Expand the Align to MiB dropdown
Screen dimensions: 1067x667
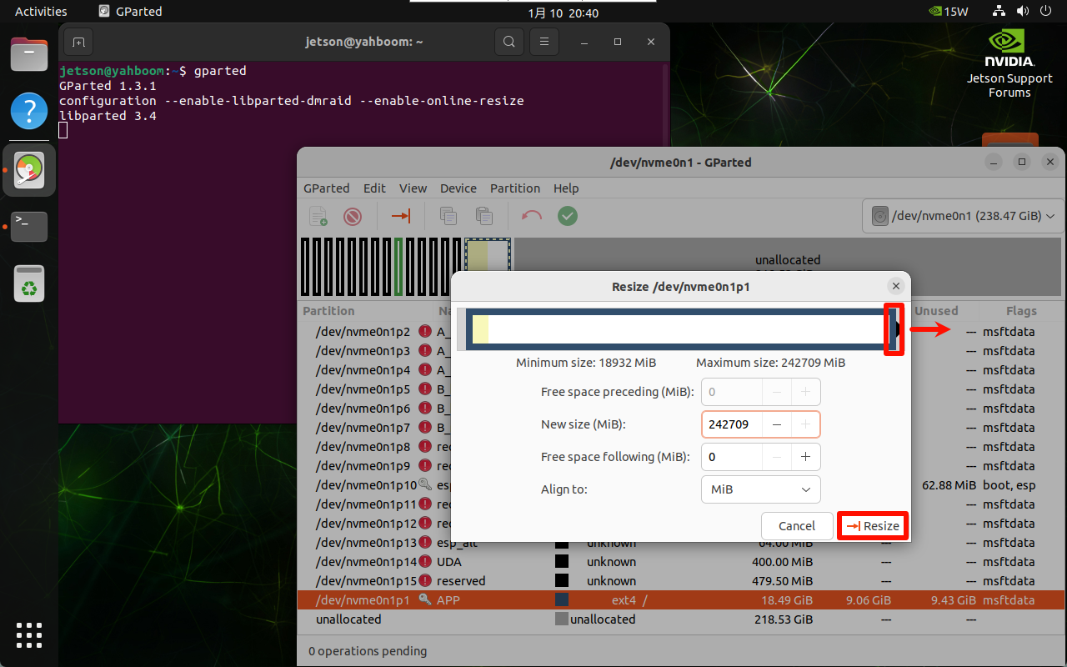[x=760, y=489]
